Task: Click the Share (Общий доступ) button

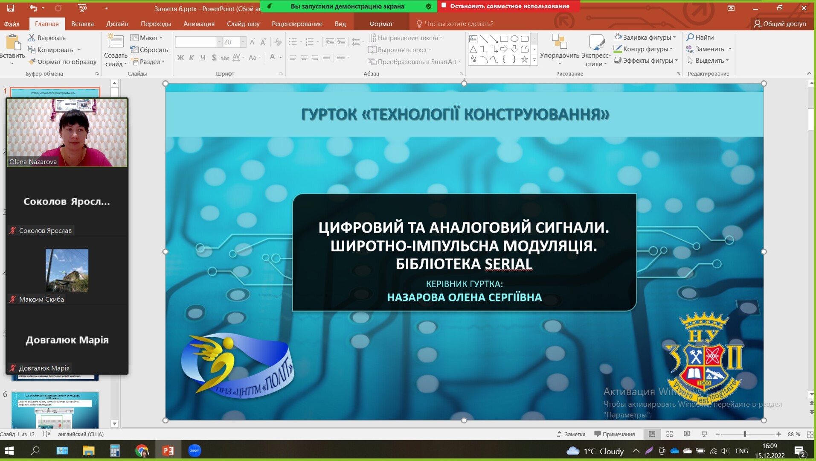Action: [x=780, y=24]
